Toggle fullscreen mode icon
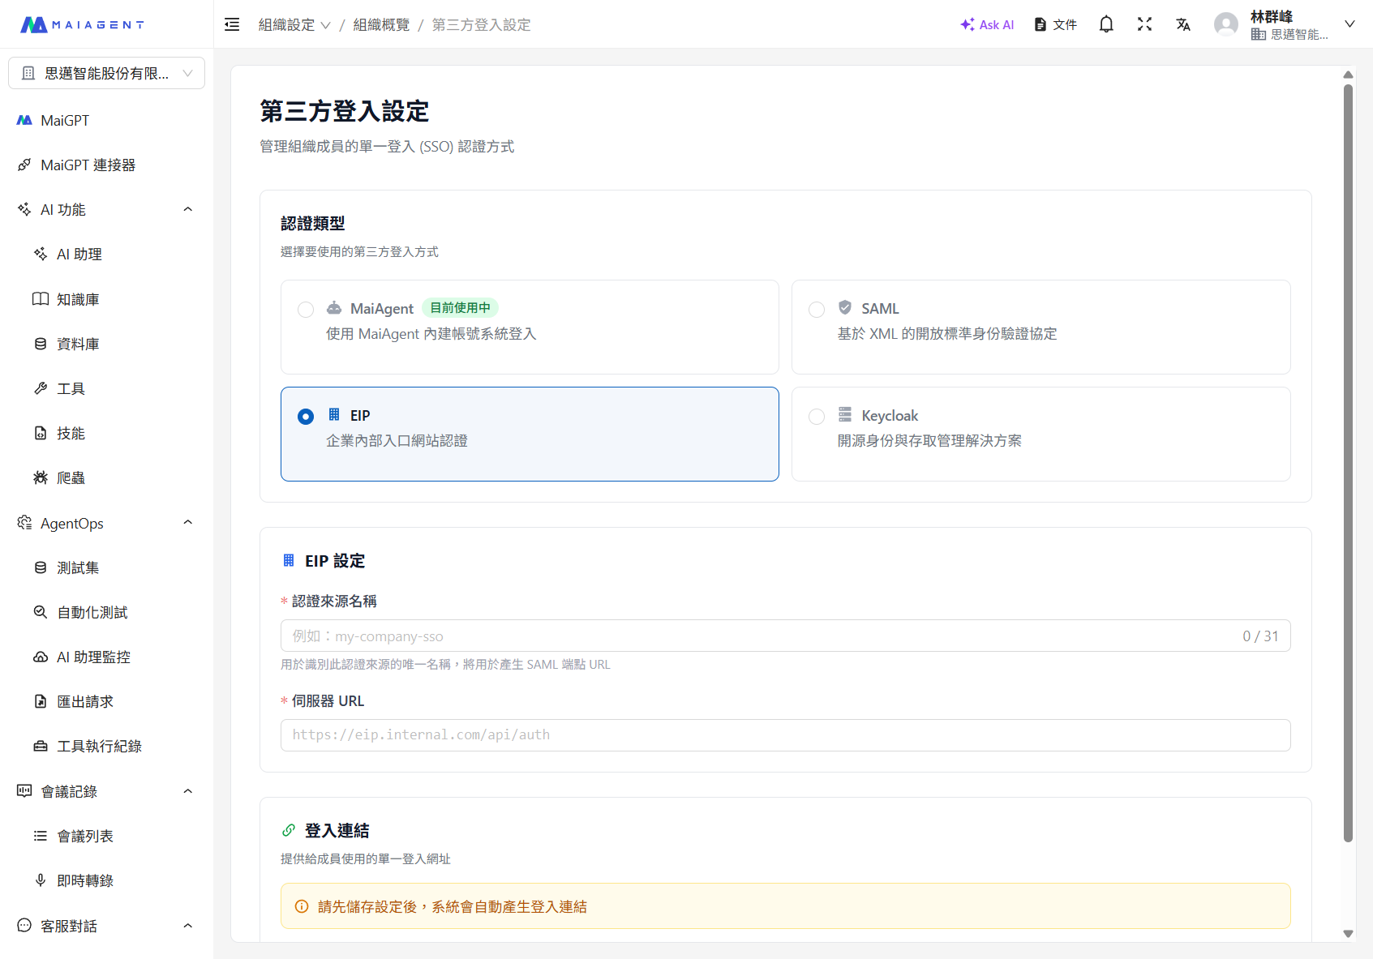 click(1144, 24)
